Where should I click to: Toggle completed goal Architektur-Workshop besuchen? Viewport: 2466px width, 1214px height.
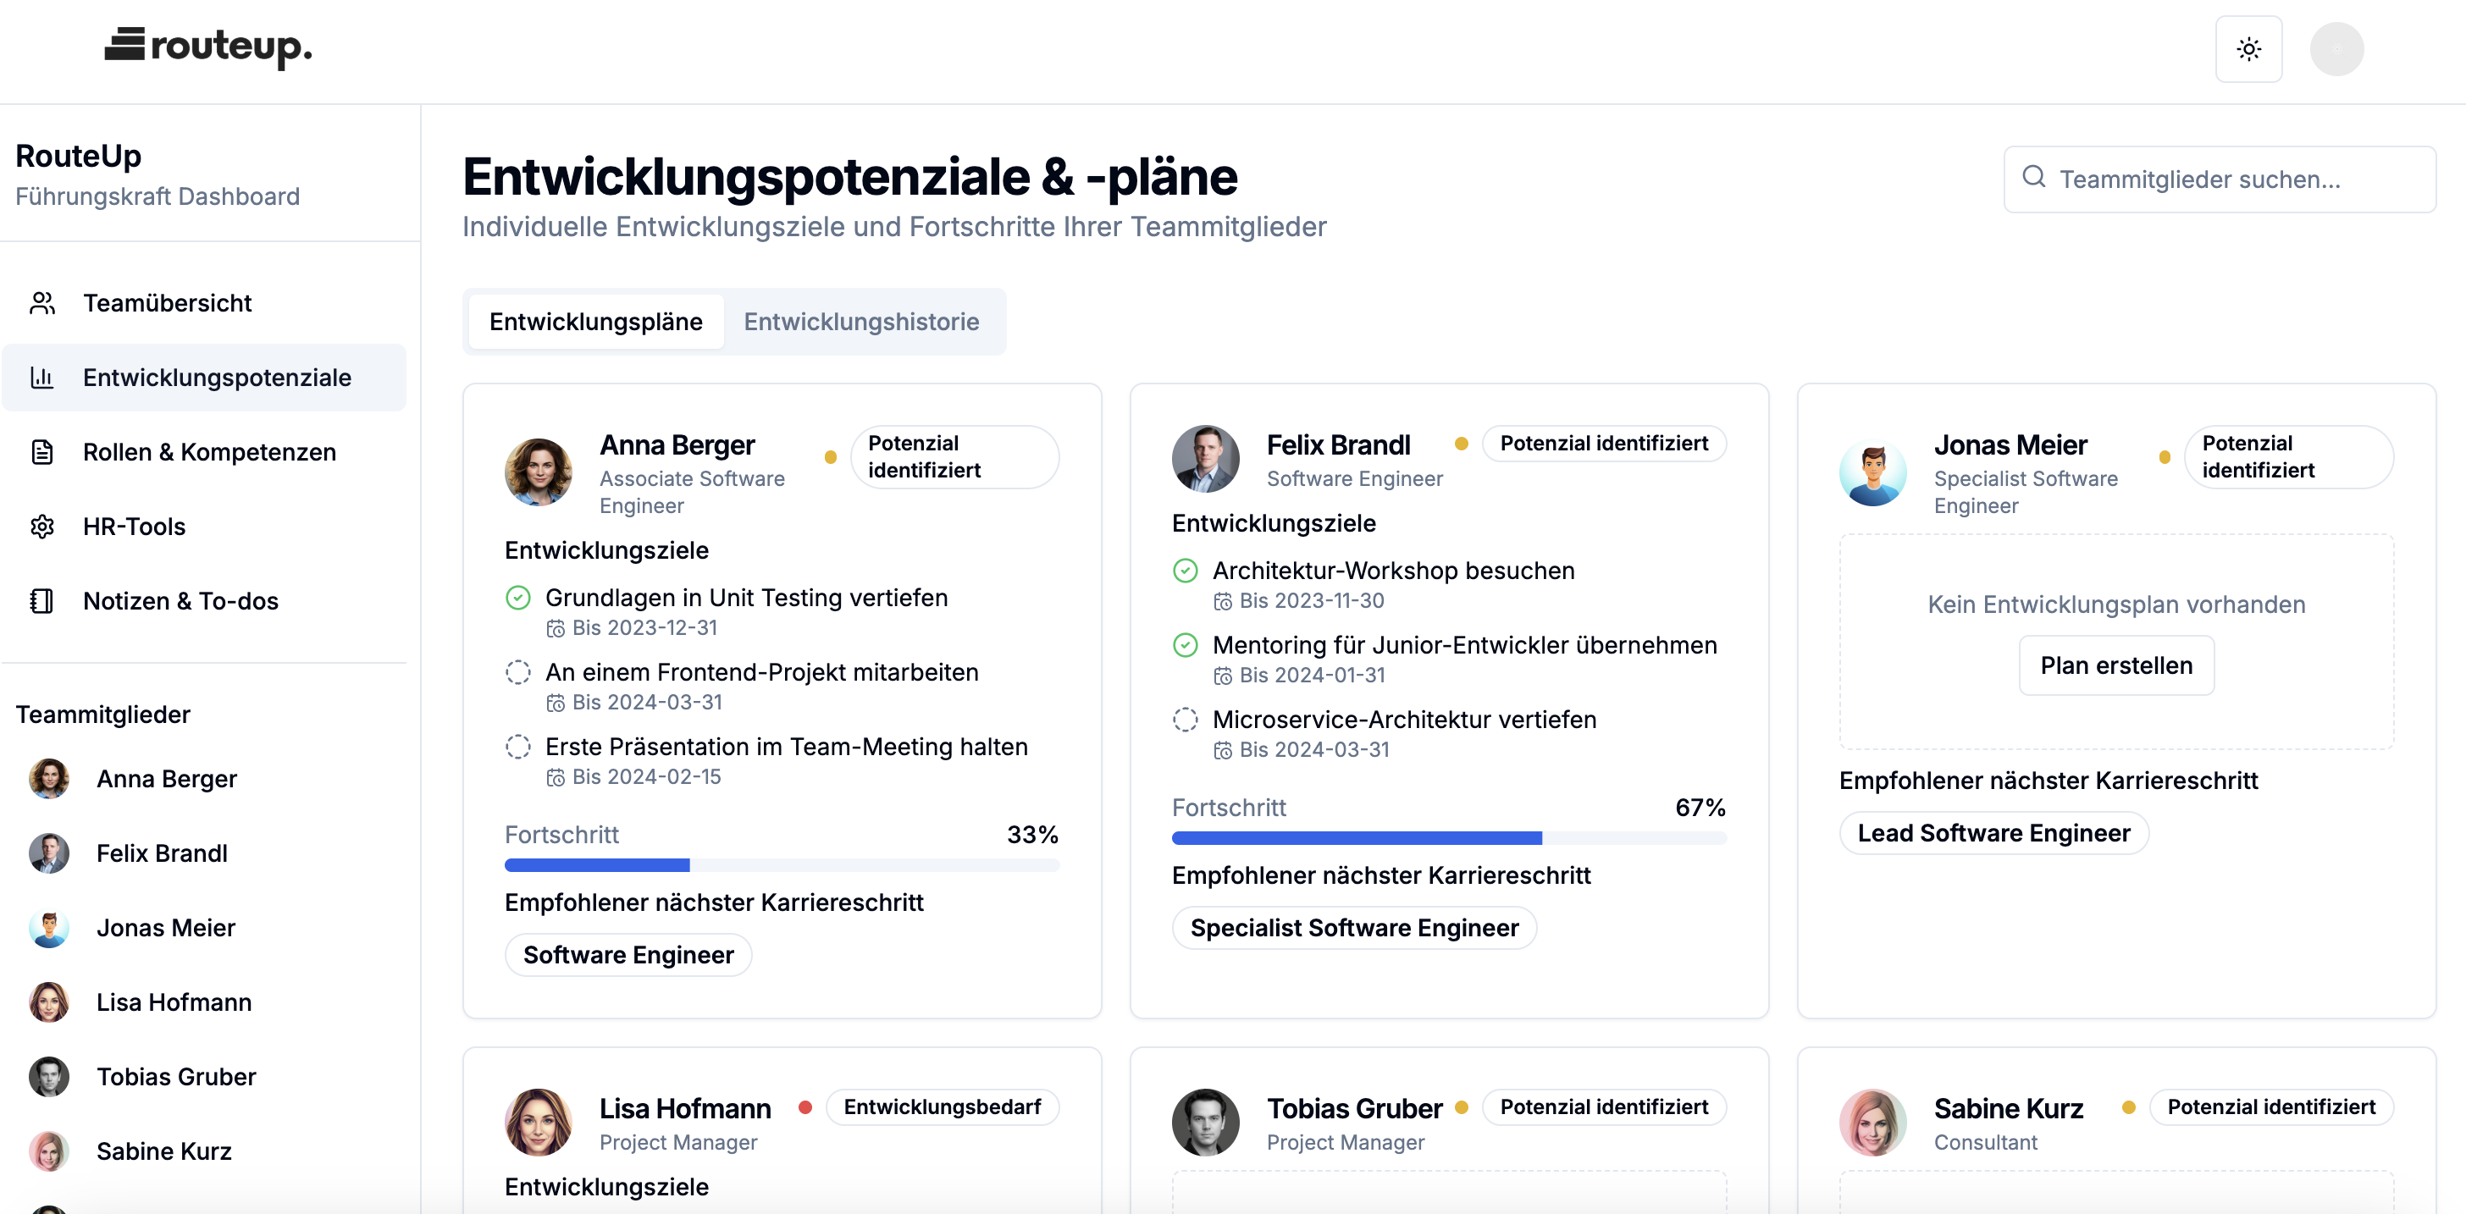coord(1185,571)
